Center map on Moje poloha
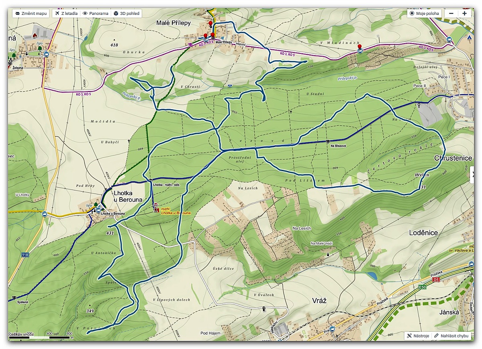Screen dimensions: 482x349 (425, 13)
